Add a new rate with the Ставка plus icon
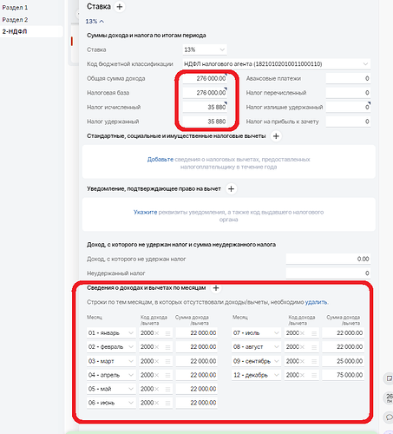The width and height of the screenshot is (393, 434). pos(120,6)
